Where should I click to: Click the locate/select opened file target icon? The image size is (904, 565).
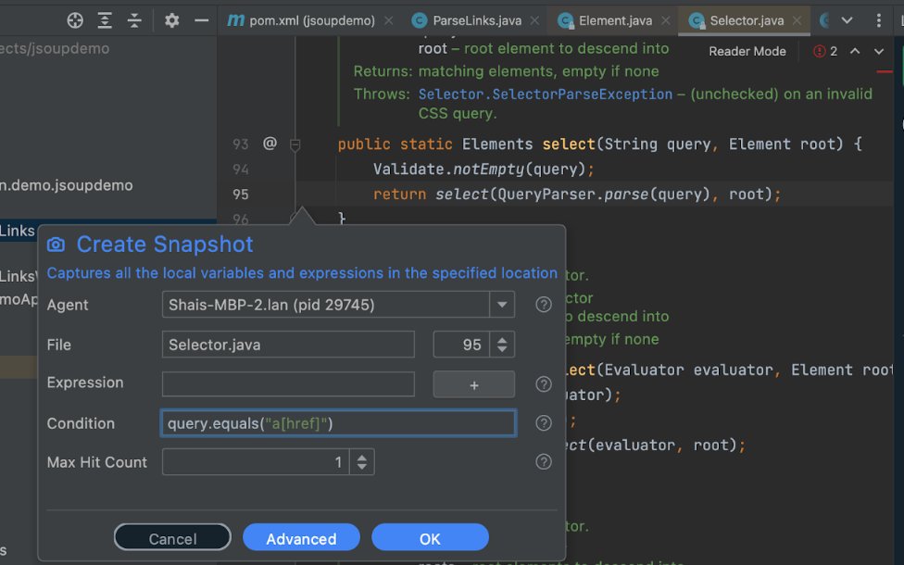[x=75, y=20]
